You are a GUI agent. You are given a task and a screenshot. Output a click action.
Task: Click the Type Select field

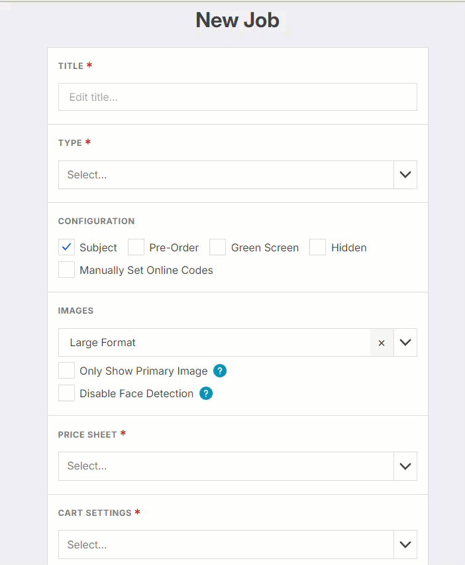tap(225, 175)
